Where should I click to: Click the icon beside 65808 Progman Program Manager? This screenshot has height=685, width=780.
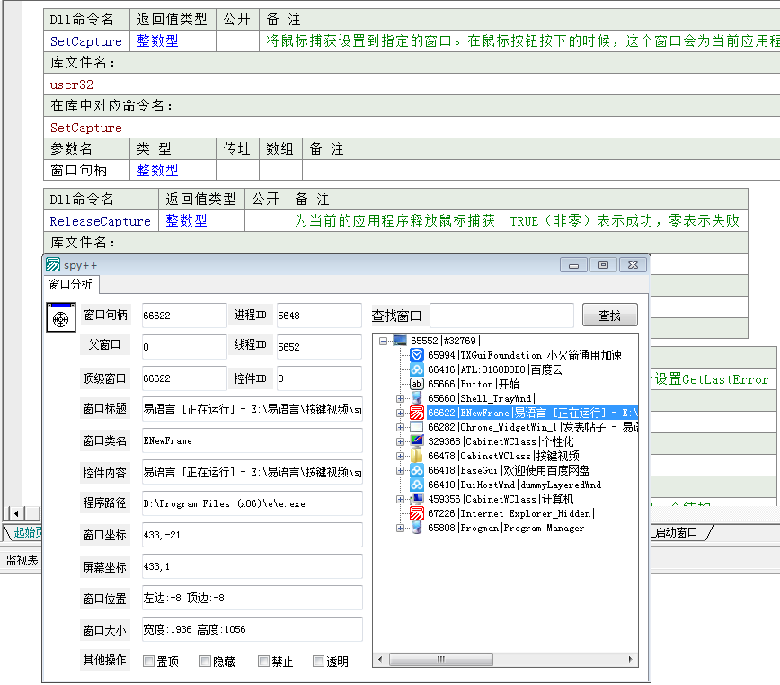416,528
